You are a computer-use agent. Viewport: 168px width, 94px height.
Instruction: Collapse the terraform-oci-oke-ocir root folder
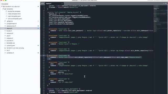point(2,7)
